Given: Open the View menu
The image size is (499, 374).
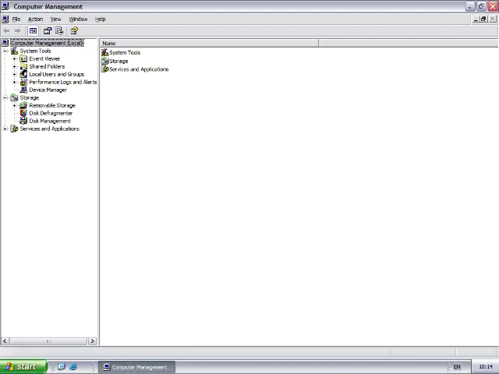Looking at the screenshot, I should point(55,19).
